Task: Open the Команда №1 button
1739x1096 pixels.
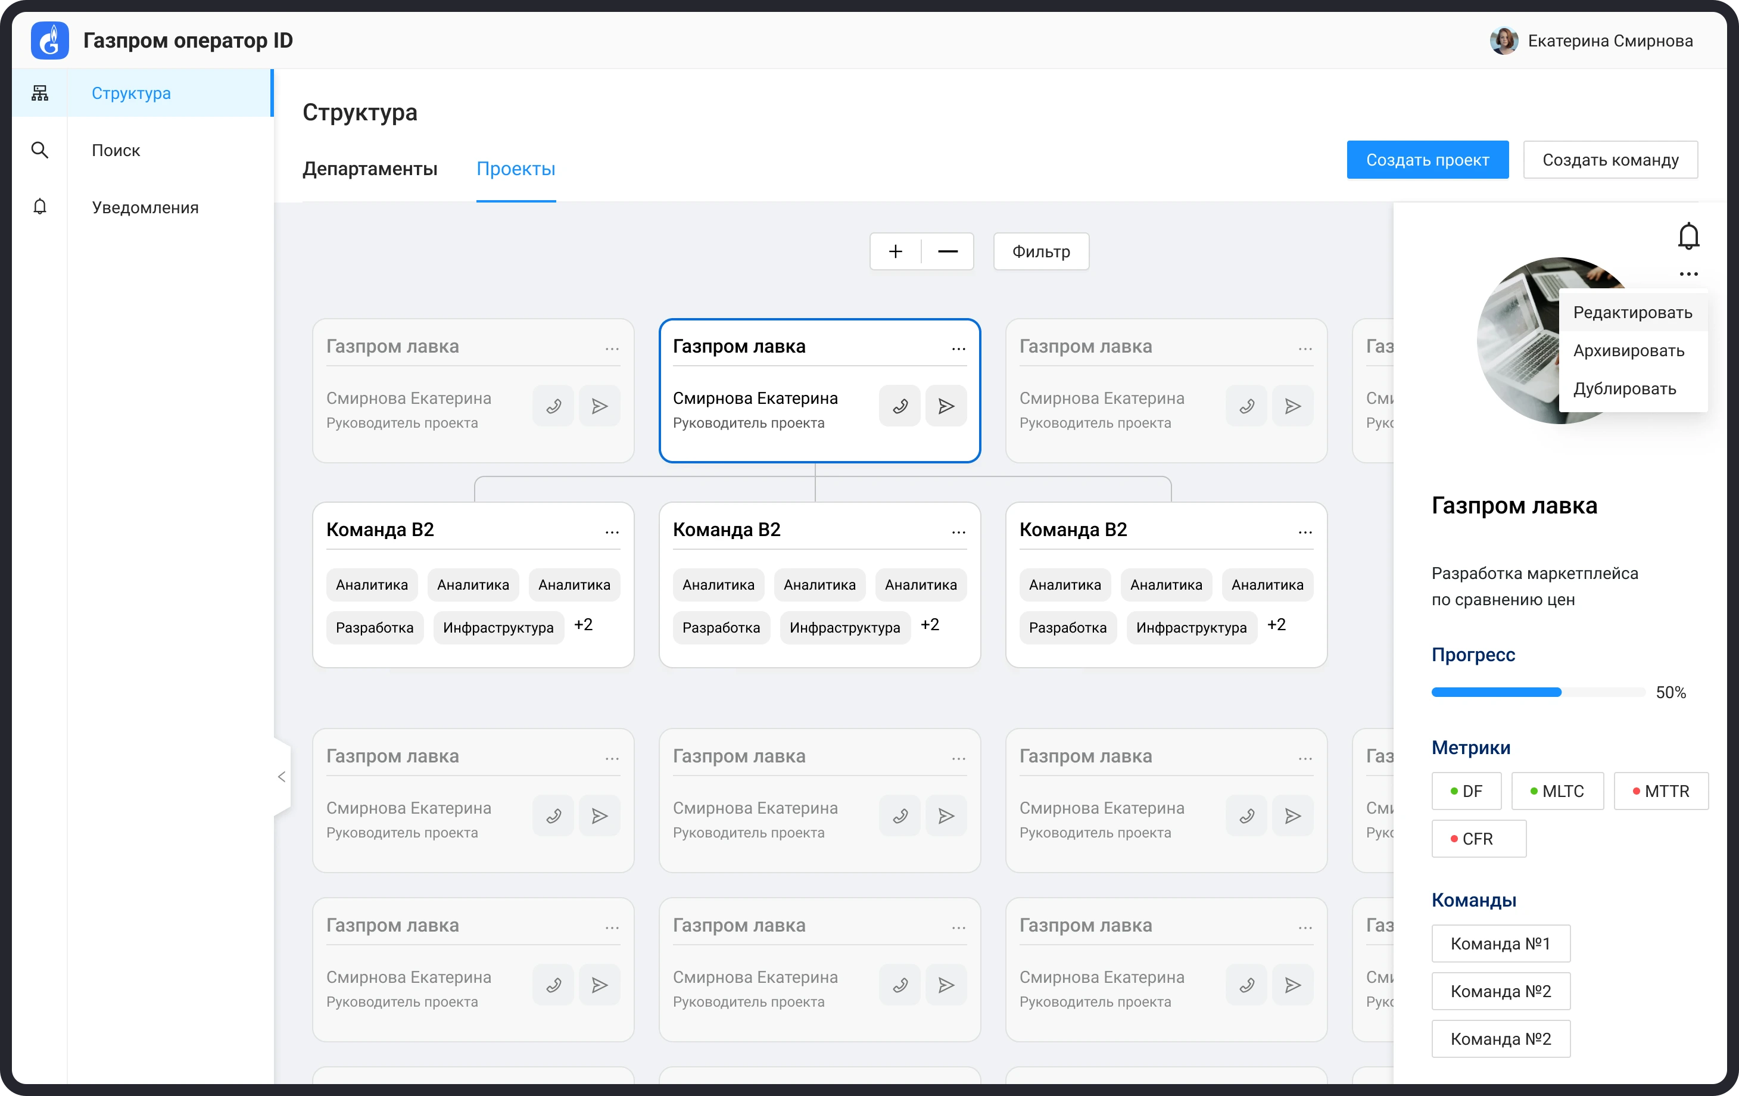Action: [x=1501, y=944]
